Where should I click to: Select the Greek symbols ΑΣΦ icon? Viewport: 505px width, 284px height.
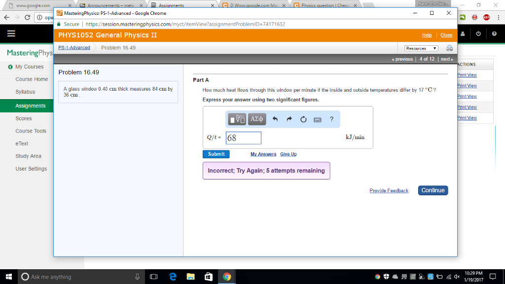pyautogui.click(x=256, y=119)
